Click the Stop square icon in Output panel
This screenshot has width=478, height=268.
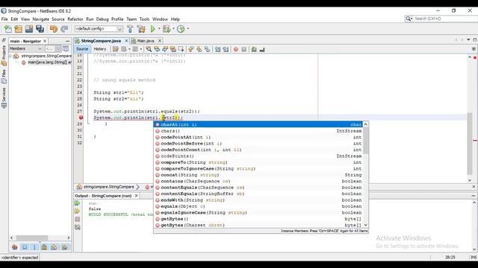pyautogui.click(x=78, y=219)
